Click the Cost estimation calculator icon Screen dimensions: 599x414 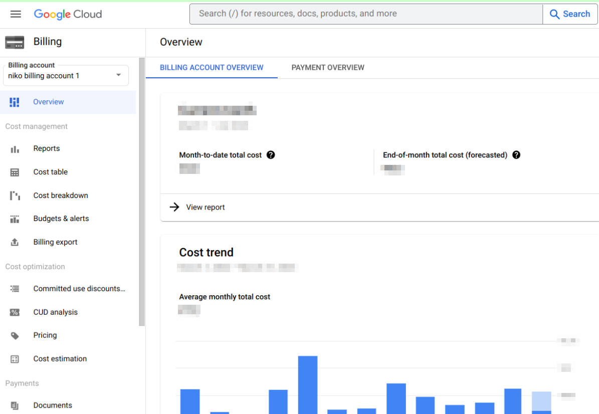[x=15, y=359]
